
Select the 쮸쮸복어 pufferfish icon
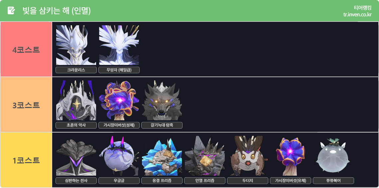(333, 156)
